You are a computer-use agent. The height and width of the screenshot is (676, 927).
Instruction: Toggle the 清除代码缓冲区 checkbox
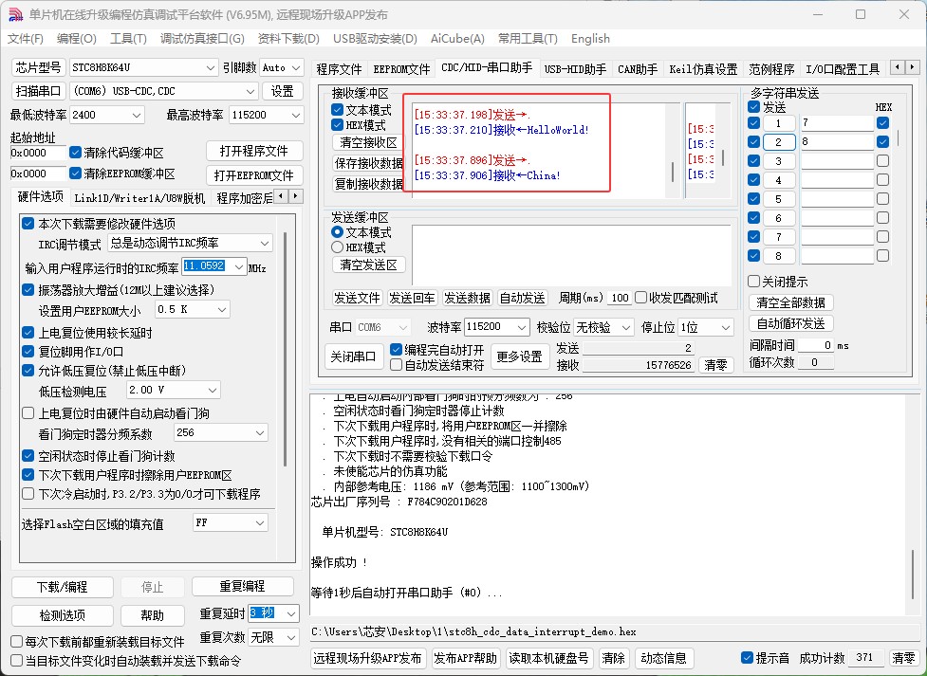[x=76, y=153]
